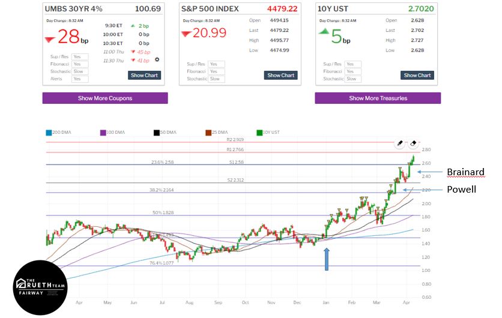Open Sup / Res dropdown in 10Y UST card
This screenshot has height=318, width=502.
coord(353,64)
